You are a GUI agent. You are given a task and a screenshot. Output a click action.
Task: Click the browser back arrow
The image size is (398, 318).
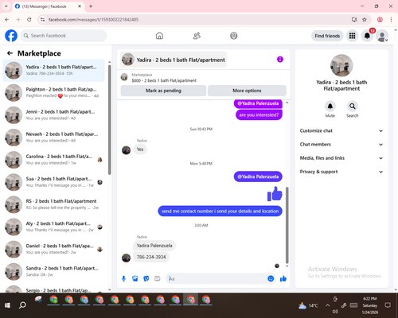coord(7,20)
